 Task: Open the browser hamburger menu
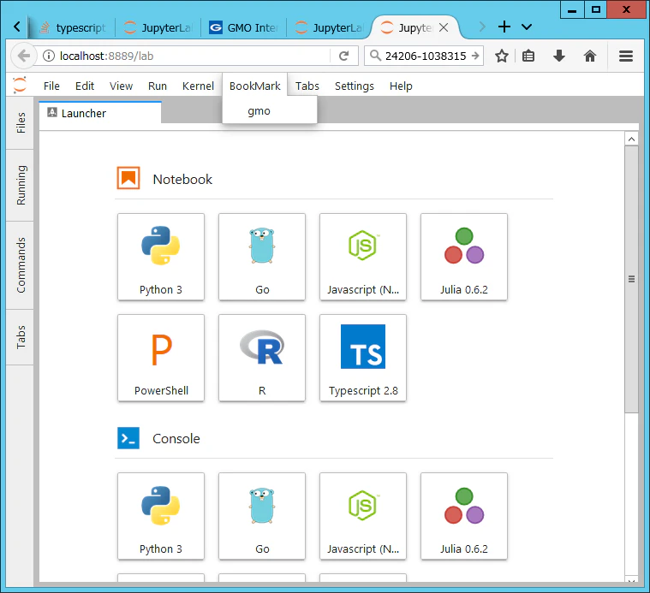[x=625, y=56]
